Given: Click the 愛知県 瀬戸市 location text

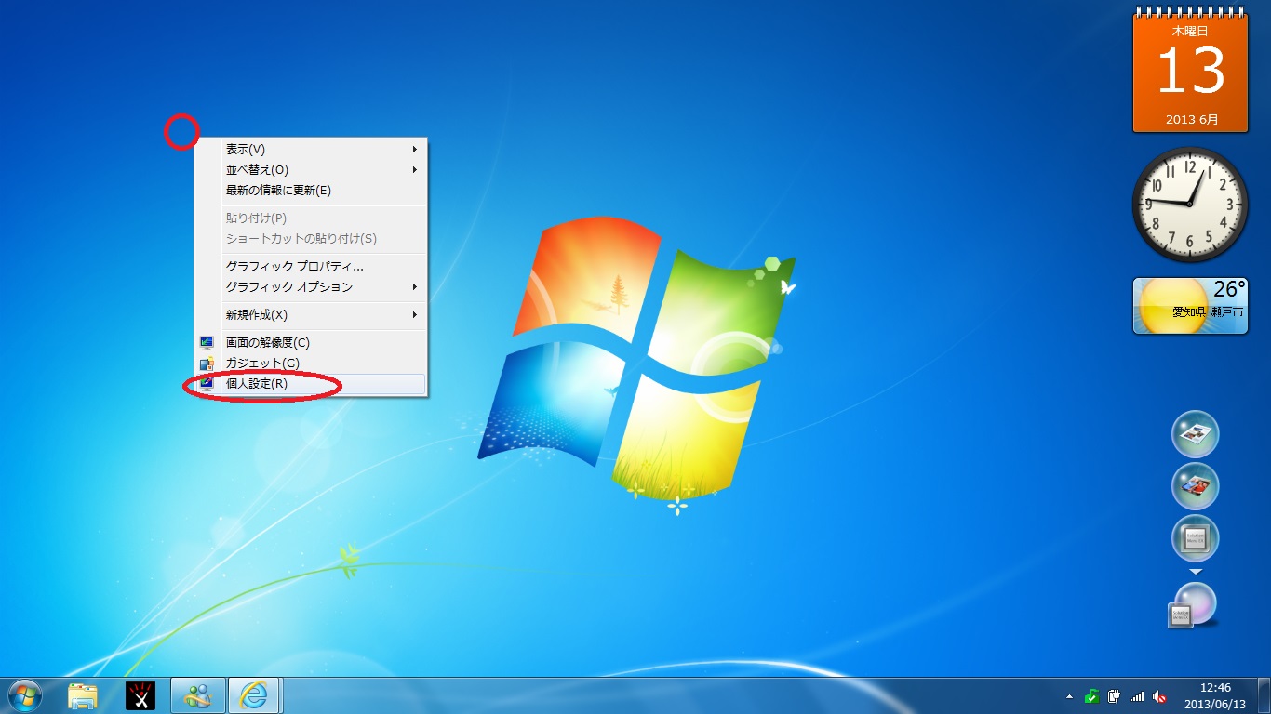Looking at the screenshot, I should pos(1207,312).
